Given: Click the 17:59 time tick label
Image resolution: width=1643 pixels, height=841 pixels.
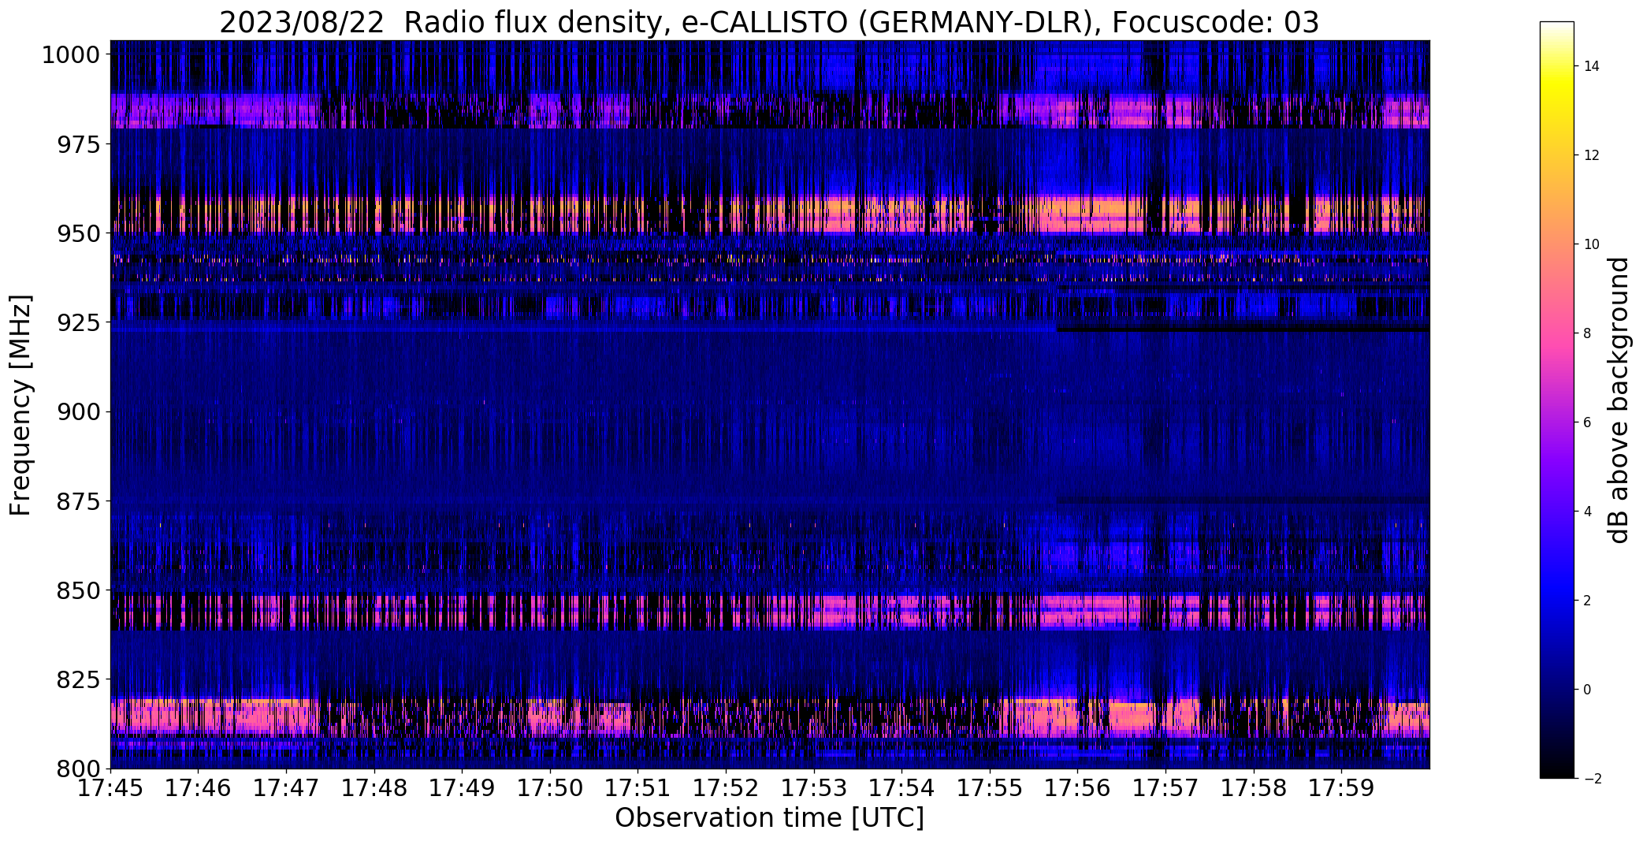Looking at the screenshot, I should 1342,787.
